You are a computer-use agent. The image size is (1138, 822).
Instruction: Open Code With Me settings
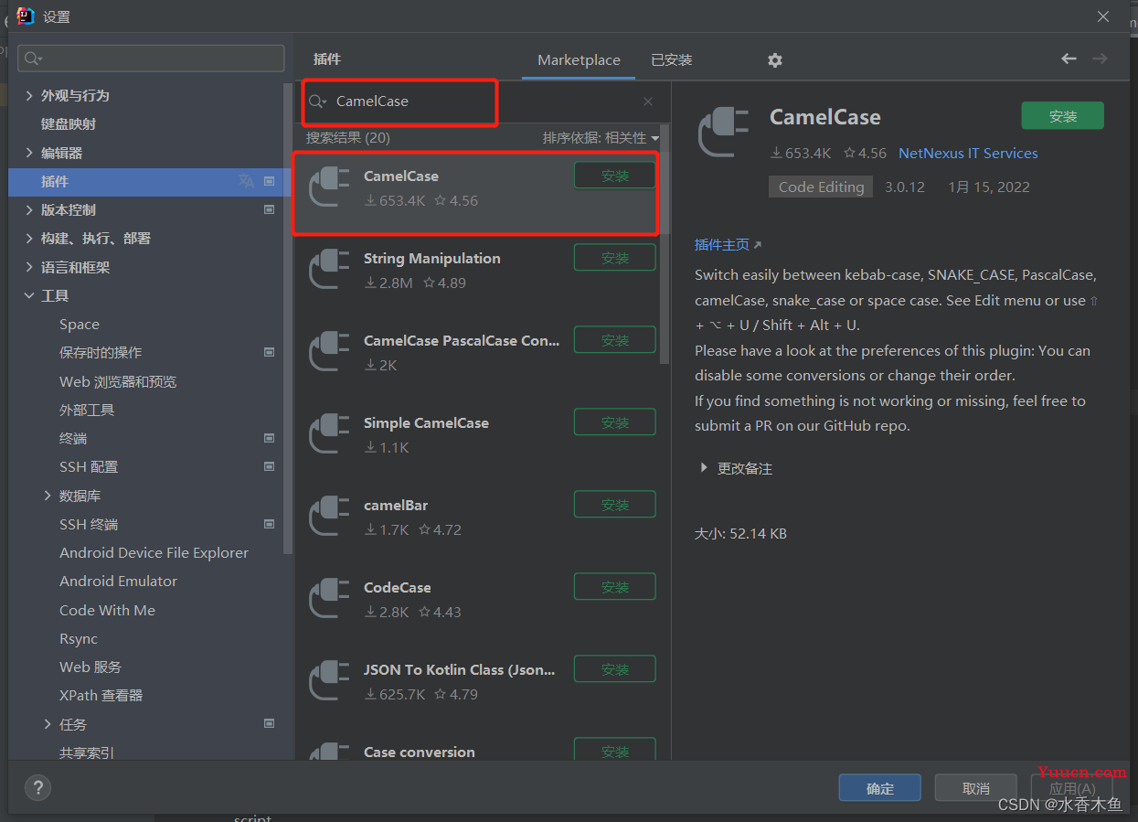[x=107, y=610]
